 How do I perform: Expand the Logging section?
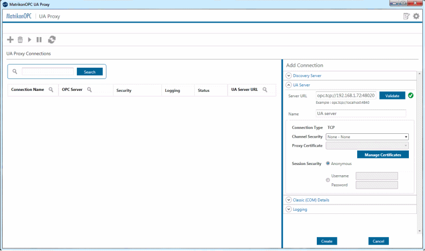pyautogui.click(x=289, y=209)
